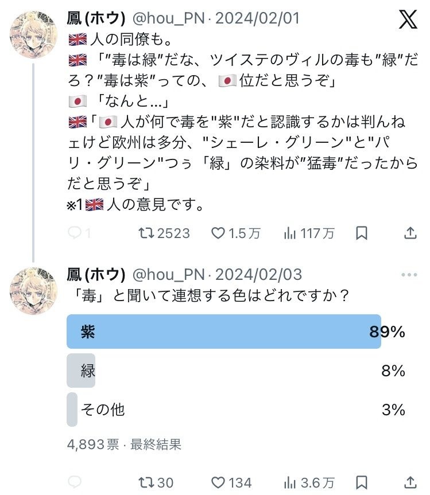Bookmark the first tweet
This screenshot has height=495, width=430.
362,233
